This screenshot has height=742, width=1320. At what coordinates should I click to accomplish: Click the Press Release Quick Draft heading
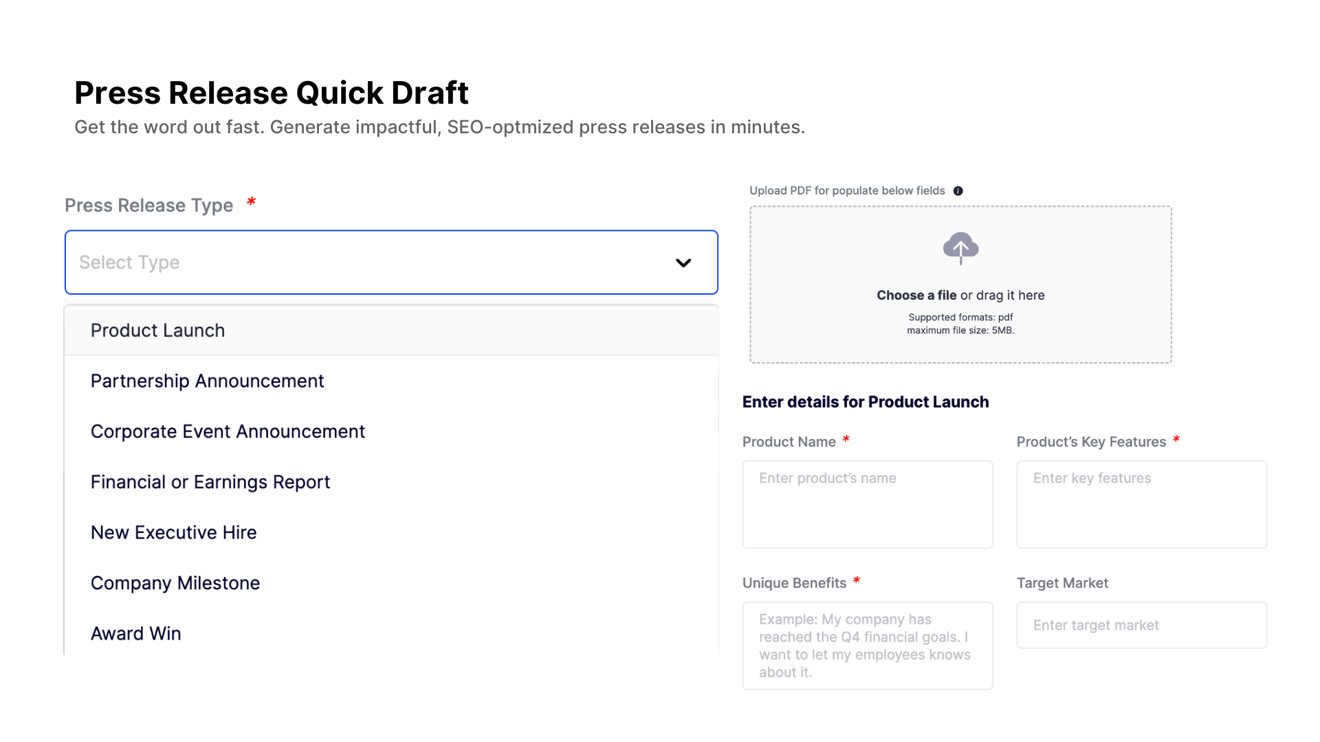click(x=272, y=93)
